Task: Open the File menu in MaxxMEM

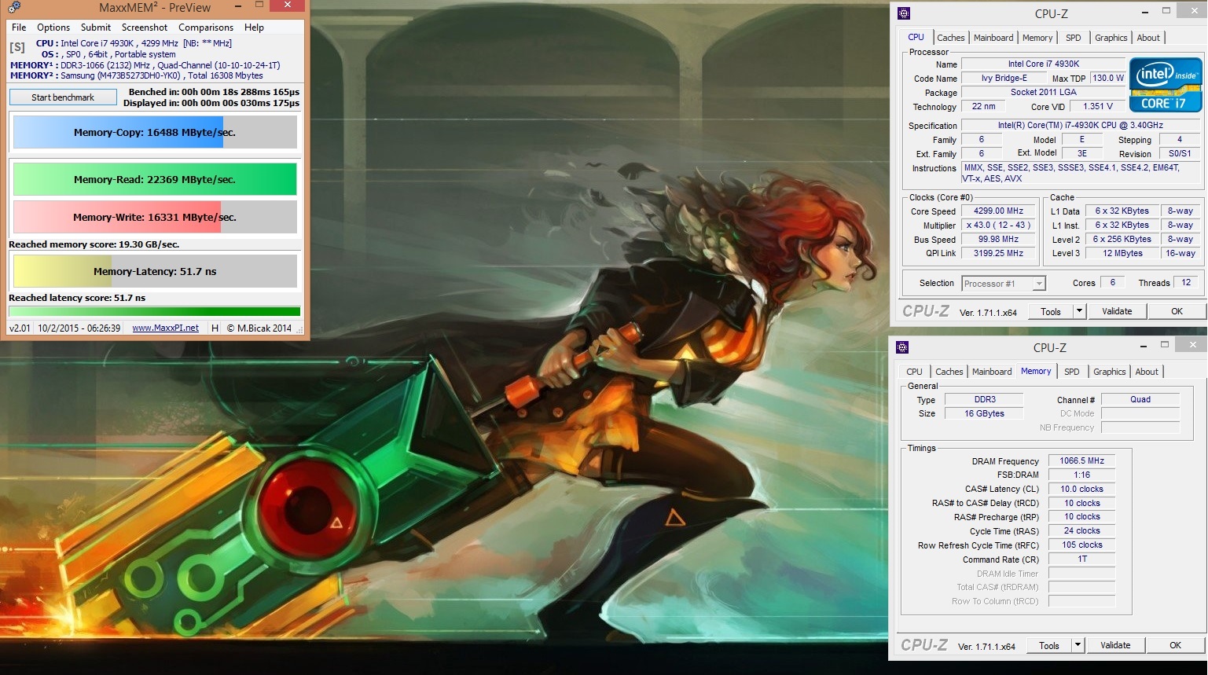Action: coord(19,28)
